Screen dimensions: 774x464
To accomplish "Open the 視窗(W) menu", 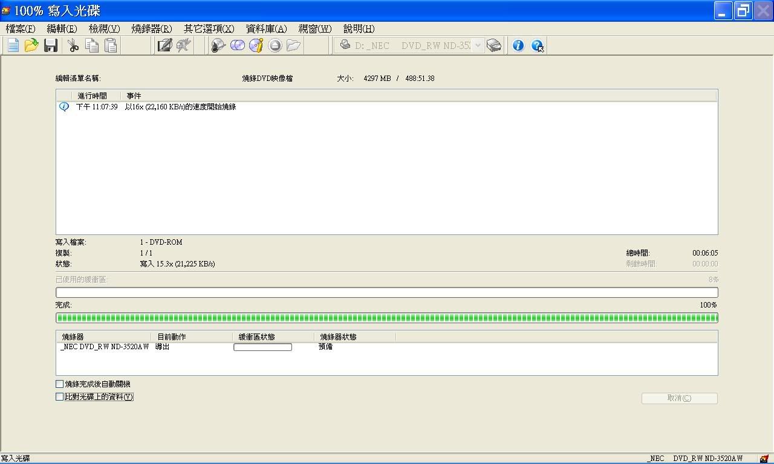I will (315, 28).
